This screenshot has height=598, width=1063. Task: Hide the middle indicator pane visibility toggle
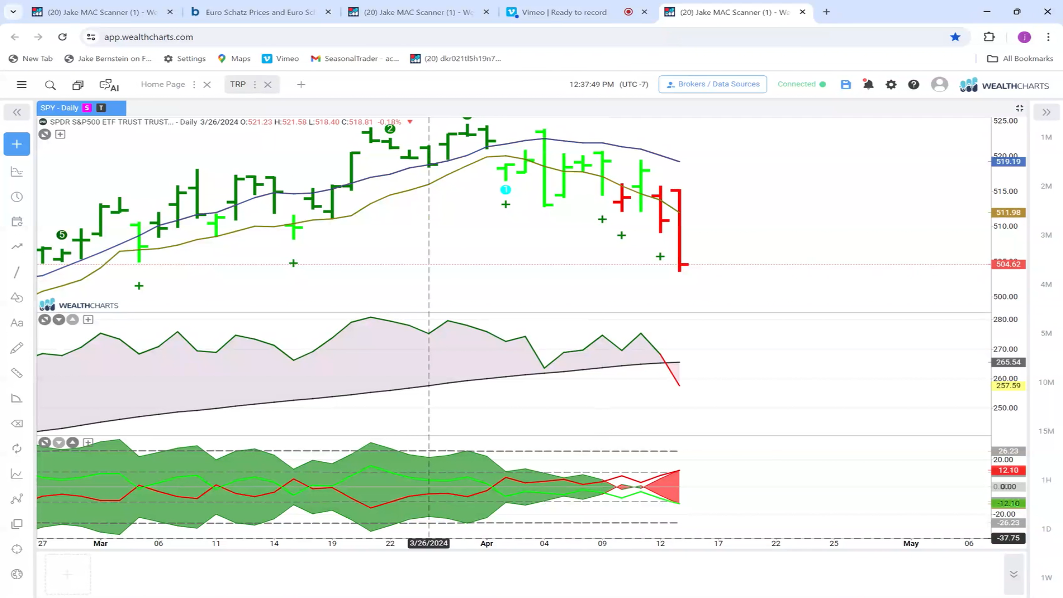pos(45,319)
